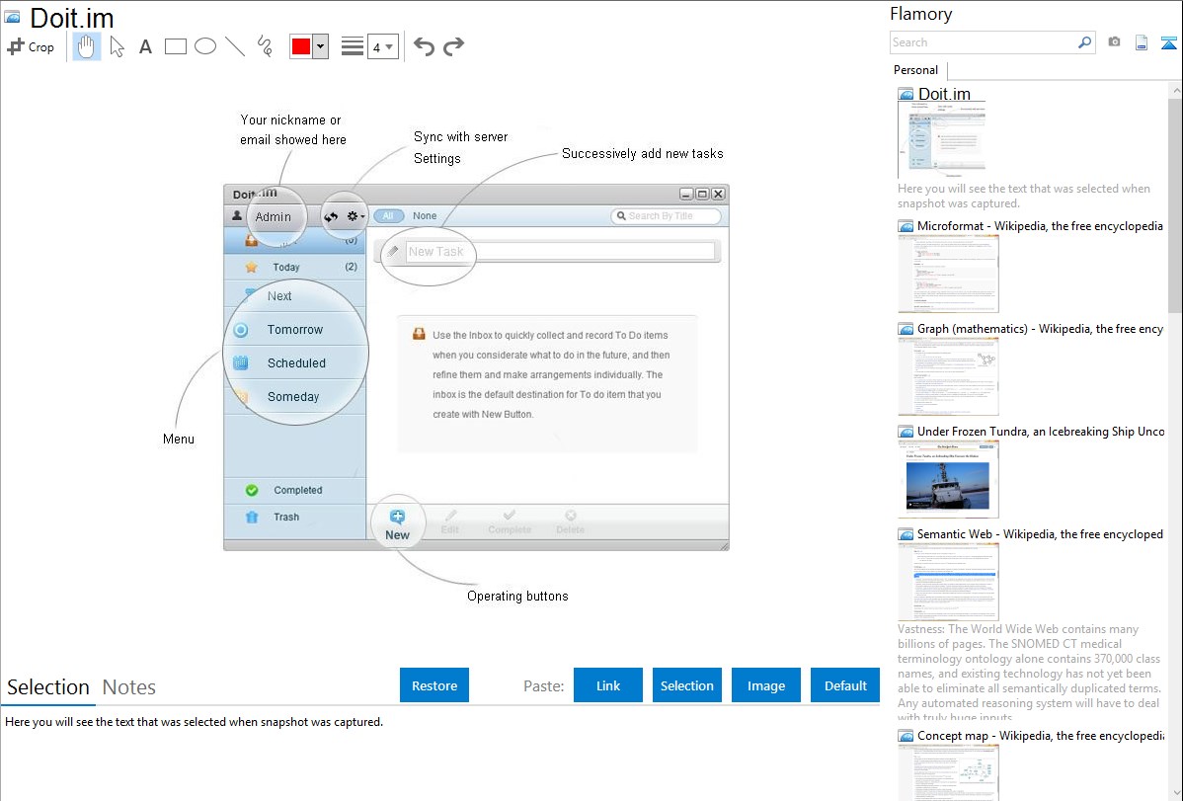Activate the hand pan tool

point(86,46)
